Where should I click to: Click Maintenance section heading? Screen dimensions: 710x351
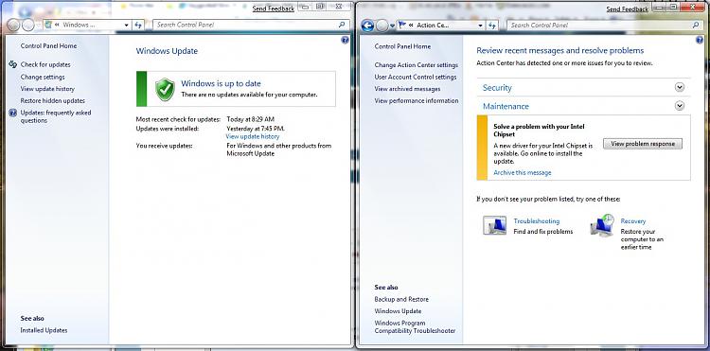[506, 106]
